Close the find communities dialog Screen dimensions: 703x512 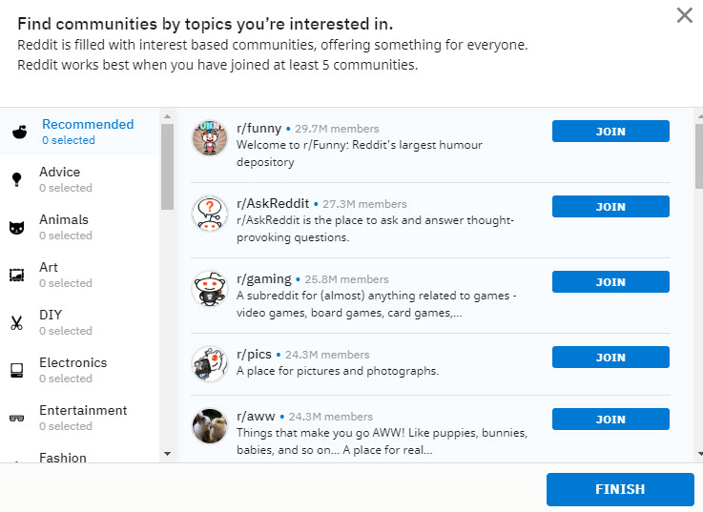tap(685, 14)
